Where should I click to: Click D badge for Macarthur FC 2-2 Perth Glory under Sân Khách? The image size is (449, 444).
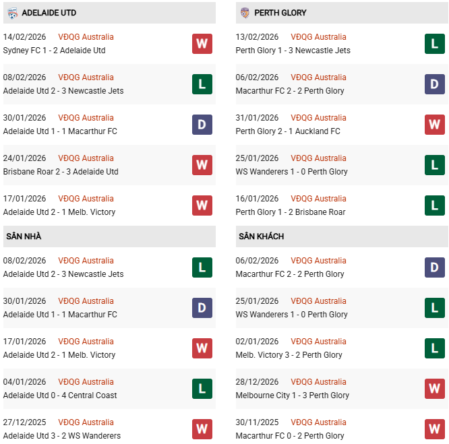click(x=434, y=267)
